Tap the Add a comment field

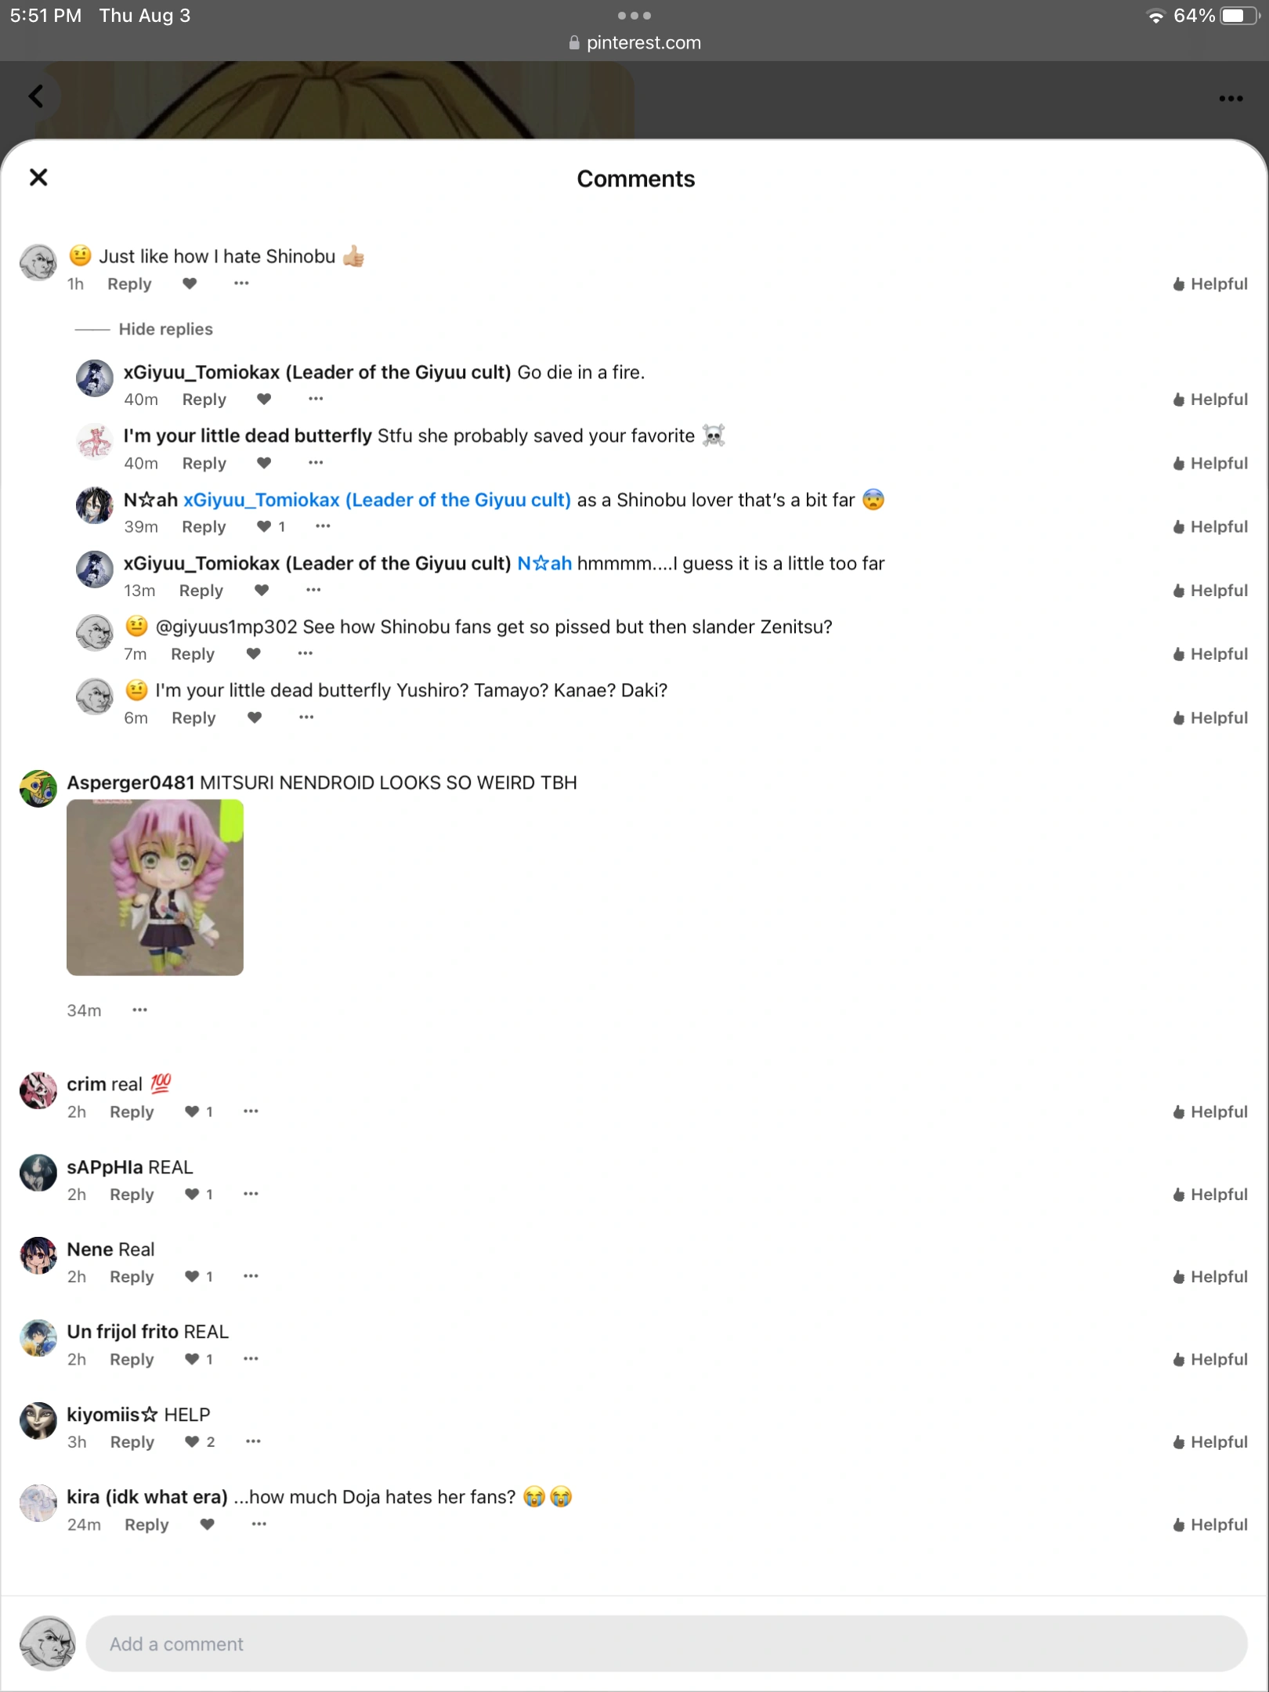point(666,1643)
